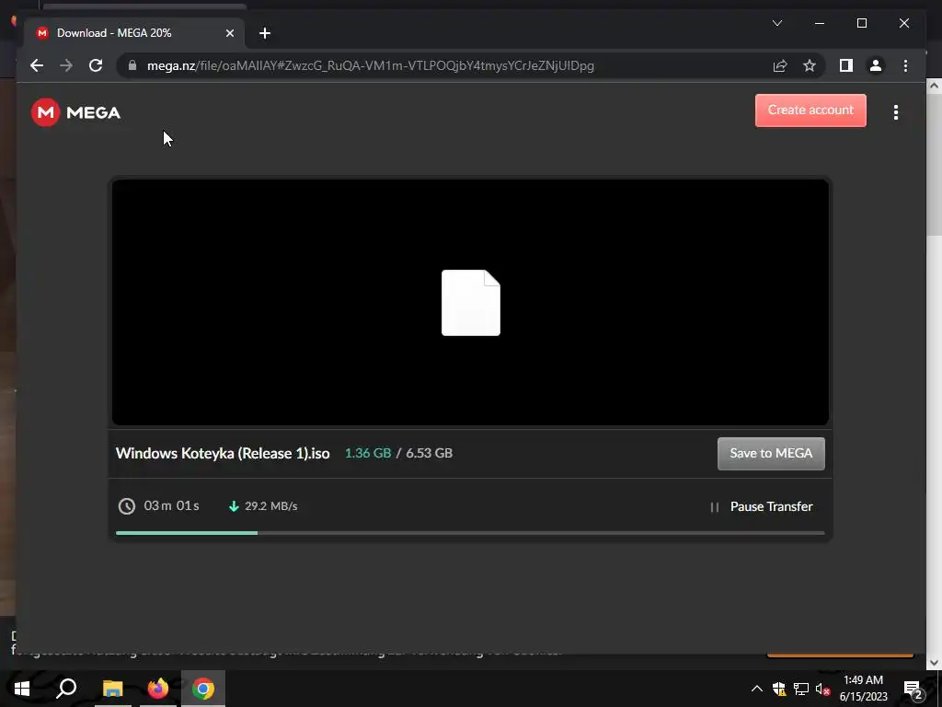Click downloaded size 1.36 GB

point(368,453)
